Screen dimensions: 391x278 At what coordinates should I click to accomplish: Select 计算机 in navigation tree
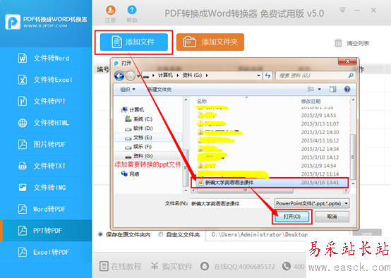click(133, 109)
